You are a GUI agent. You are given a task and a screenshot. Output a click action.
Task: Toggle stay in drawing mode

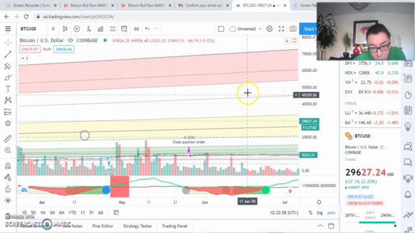click(x=8, y=177)
